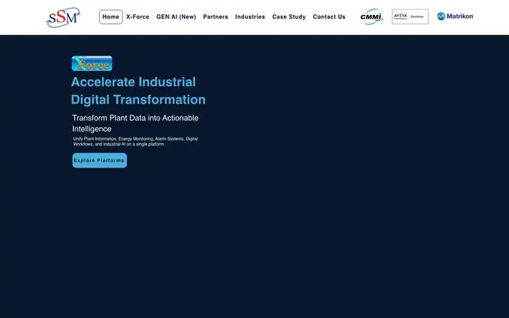Navigate to Case Study page

coord(289,17)
